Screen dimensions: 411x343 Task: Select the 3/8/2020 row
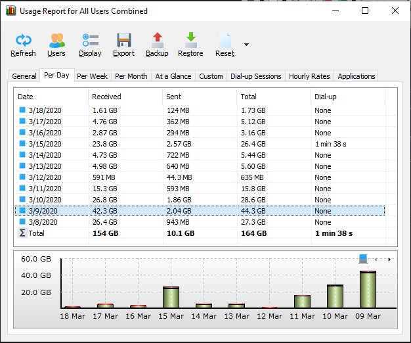[x=200, y=222]
